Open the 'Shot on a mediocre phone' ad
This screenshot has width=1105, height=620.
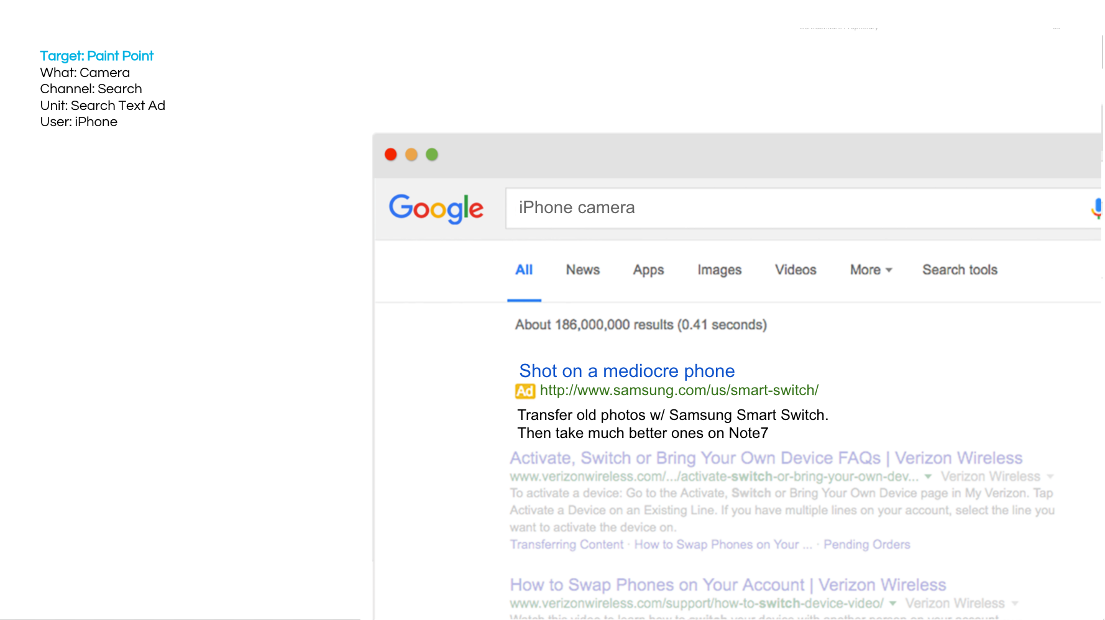pyautogui.click(x=626, y=371)
